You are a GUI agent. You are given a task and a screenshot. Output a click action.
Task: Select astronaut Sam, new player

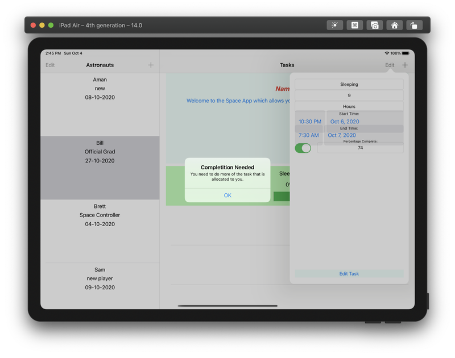(100, 278)
